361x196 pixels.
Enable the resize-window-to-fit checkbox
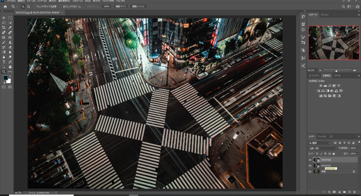pyautogui.click(x=35, y=6)
